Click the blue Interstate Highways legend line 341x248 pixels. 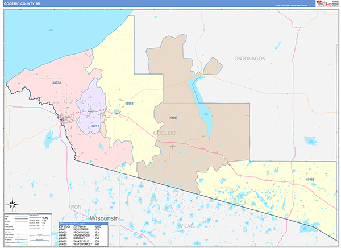click(22, 242)
